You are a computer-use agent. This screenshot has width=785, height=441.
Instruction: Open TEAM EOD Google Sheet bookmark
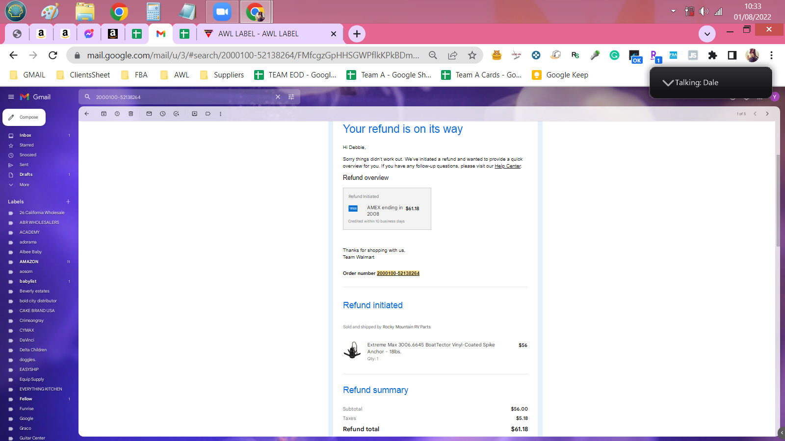(295, 75)
